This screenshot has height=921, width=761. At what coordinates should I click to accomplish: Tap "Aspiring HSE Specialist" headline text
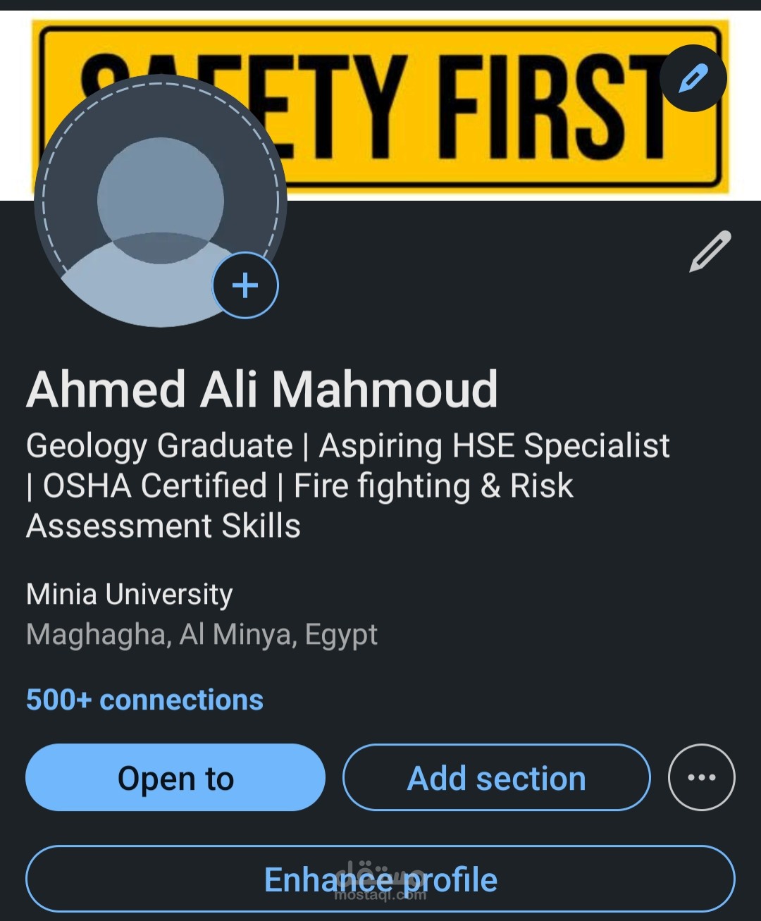click(x=494, y=445)
